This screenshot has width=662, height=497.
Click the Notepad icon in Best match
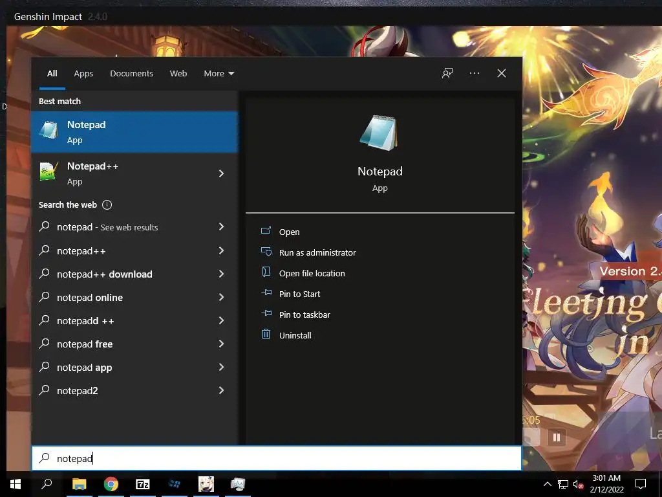point(49,129)
